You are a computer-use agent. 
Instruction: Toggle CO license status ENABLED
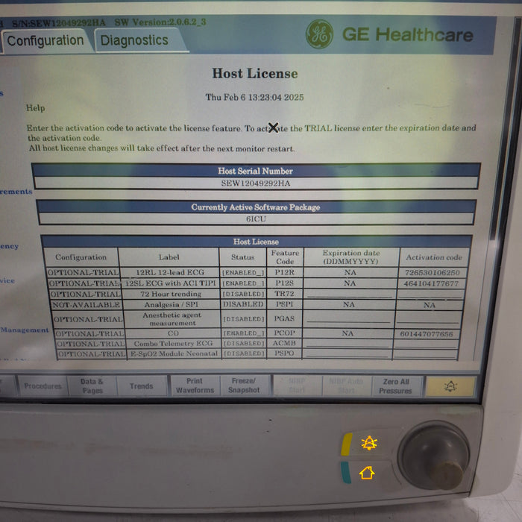coord(244,333)
